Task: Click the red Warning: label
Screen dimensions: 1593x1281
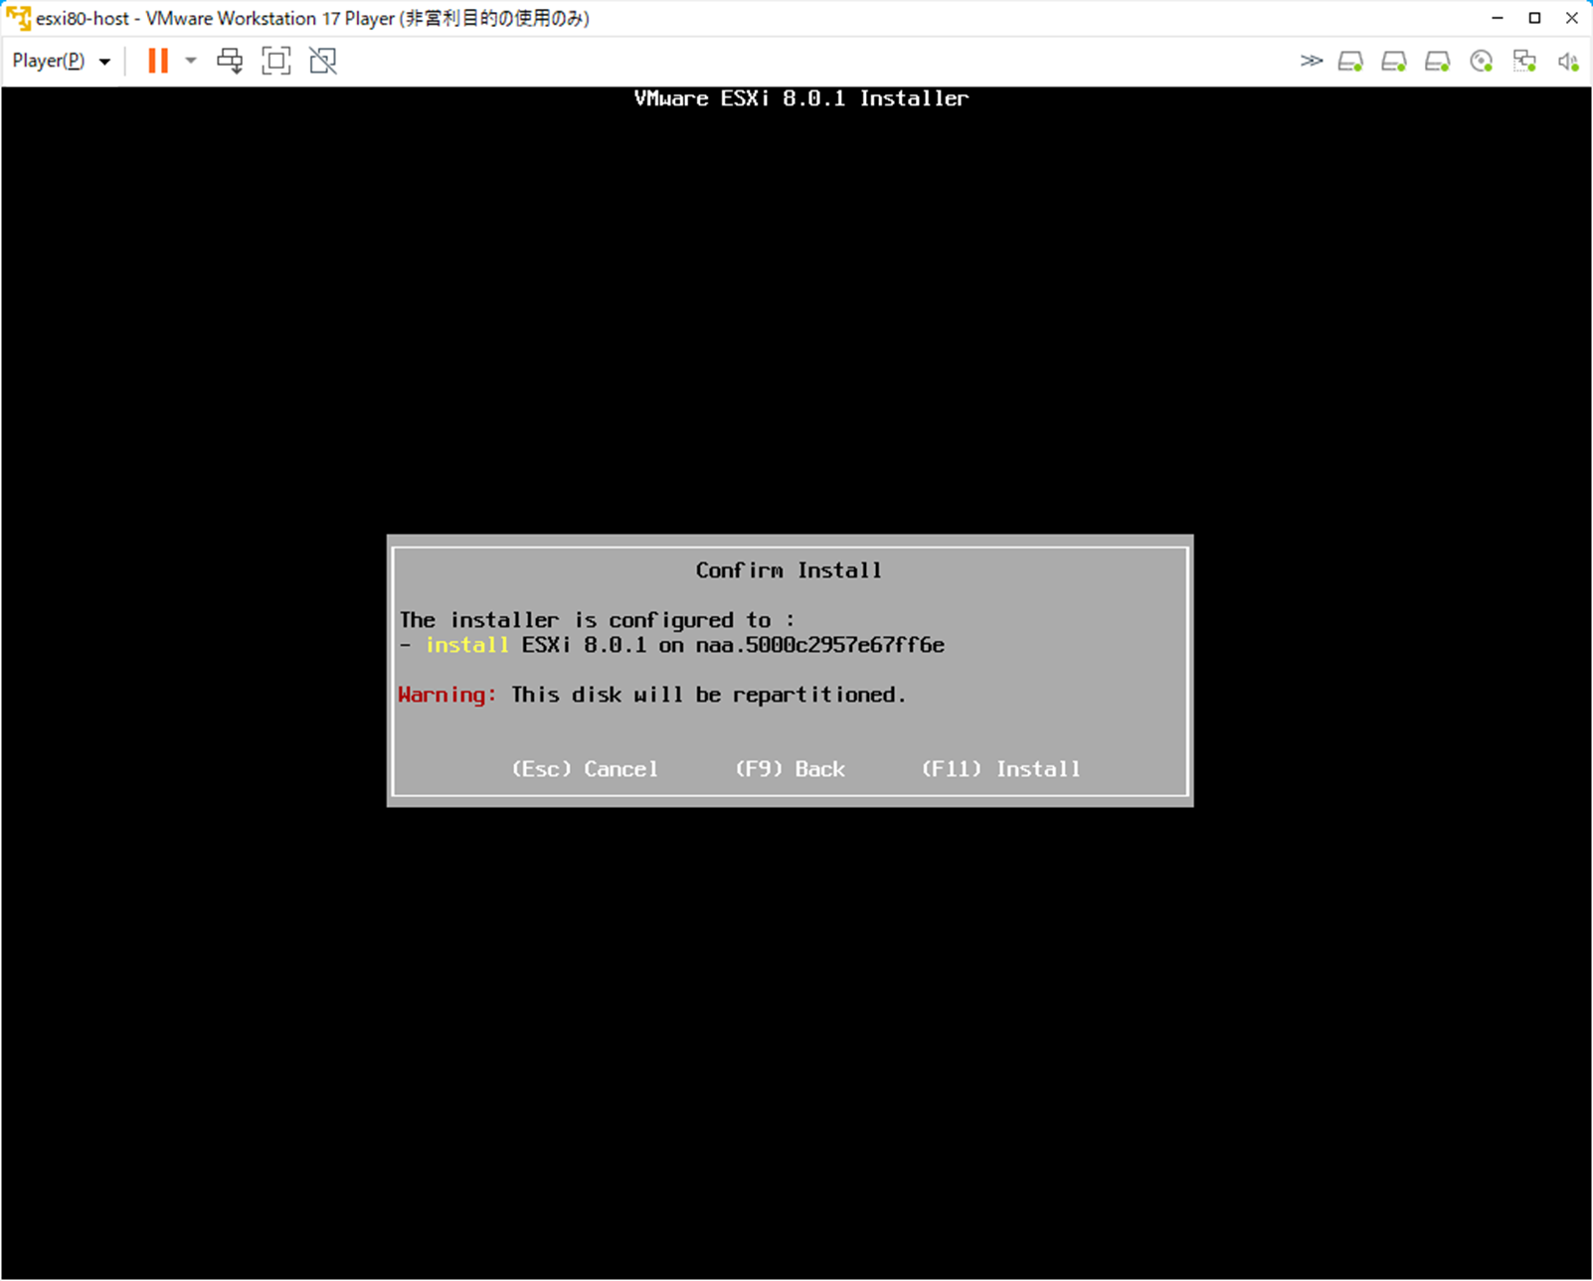Action: click(447, 695)
